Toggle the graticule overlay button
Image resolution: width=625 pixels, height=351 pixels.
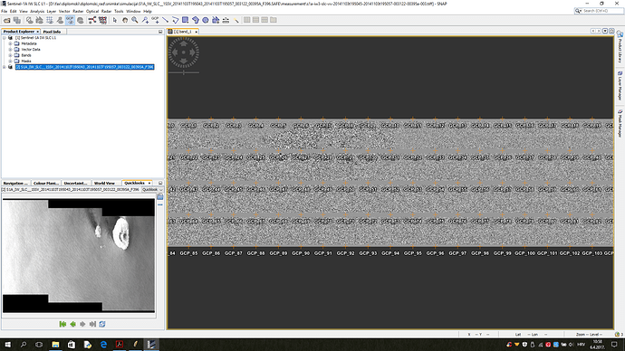point(50,20)
